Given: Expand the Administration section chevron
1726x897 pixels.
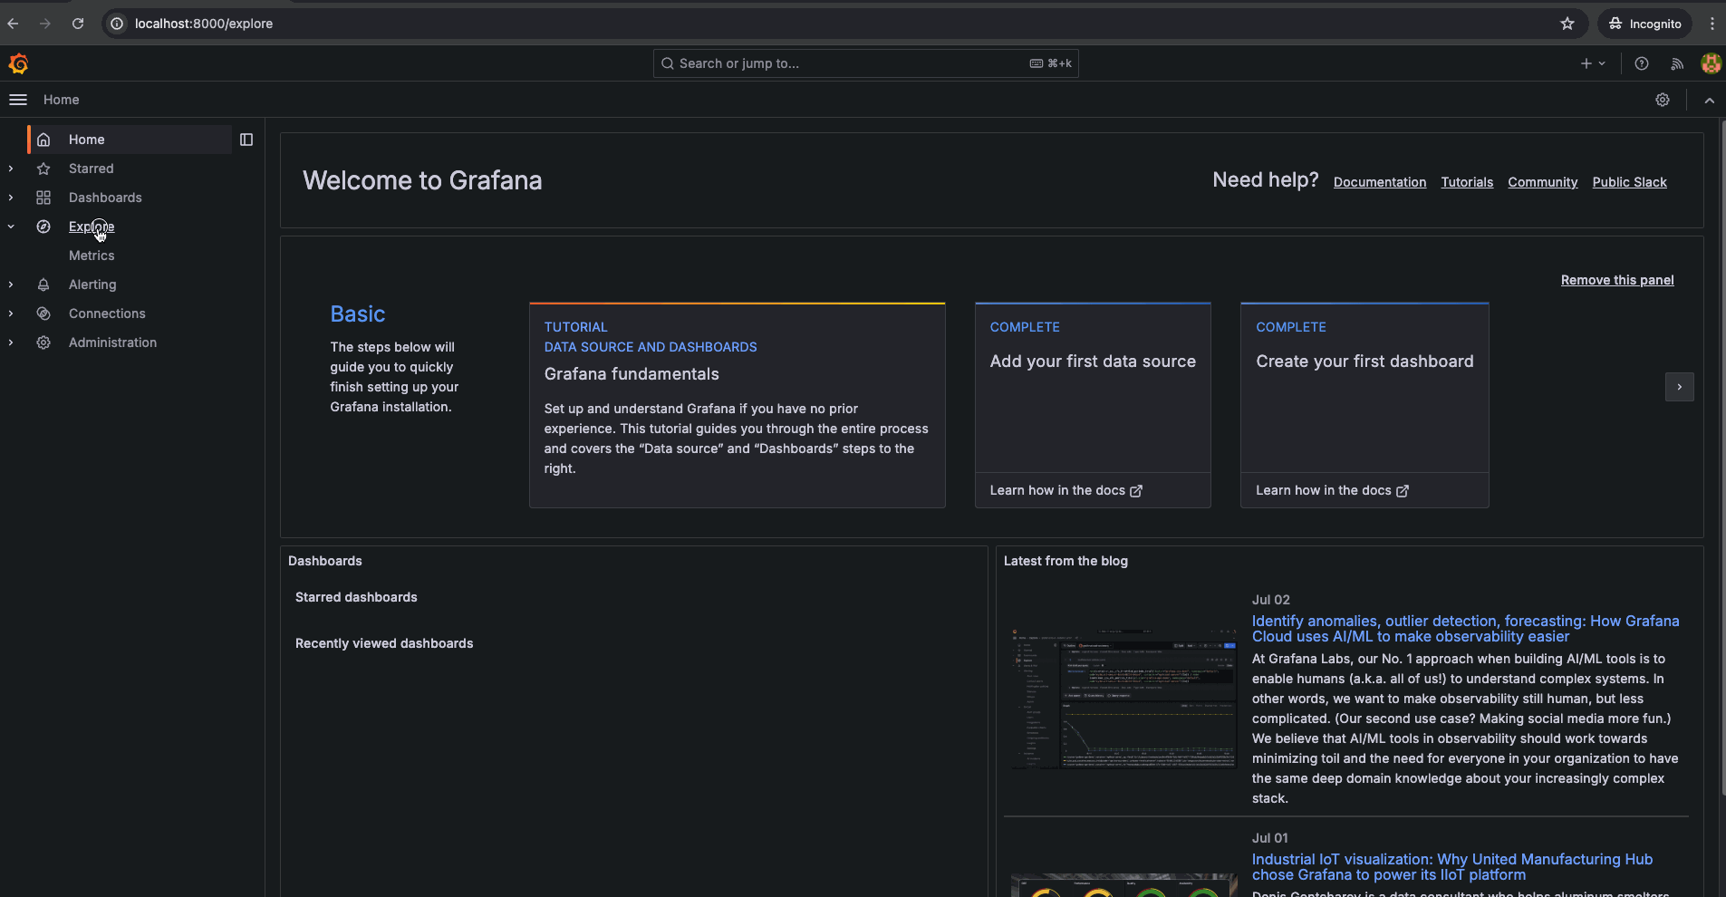Looking at the screenshot, I should click(11, 342).
